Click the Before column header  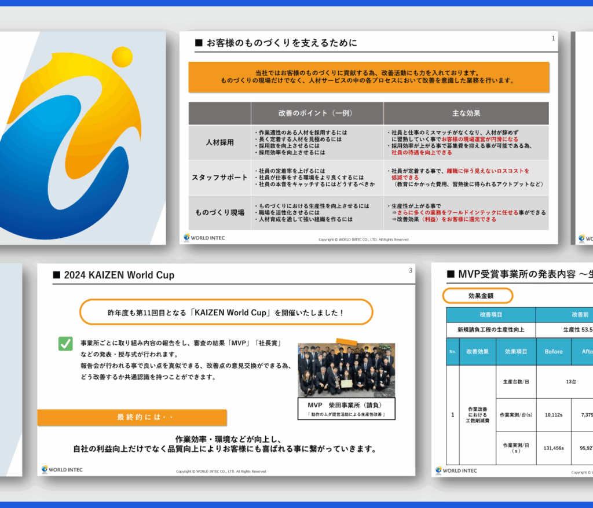(x=554, y=352)
